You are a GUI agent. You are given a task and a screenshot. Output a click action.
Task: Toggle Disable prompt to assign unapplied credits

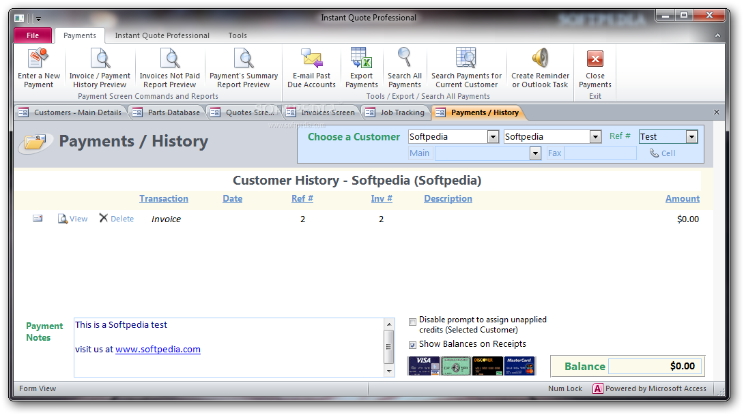click(x=412, y=322)
